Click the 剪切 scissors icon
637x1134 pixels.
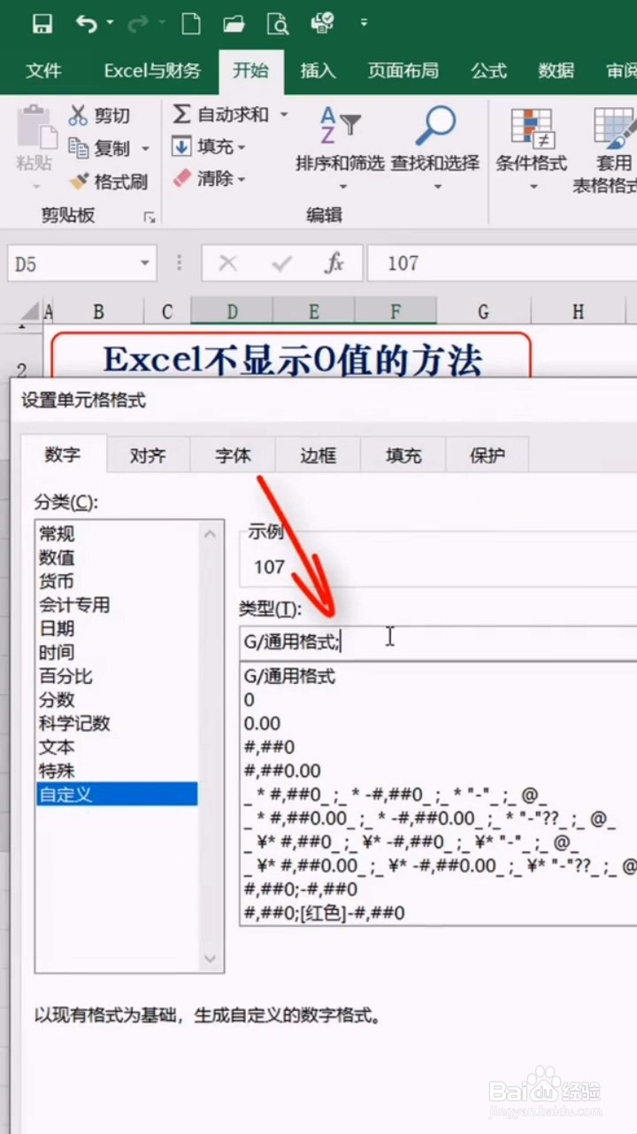[79, 115]
